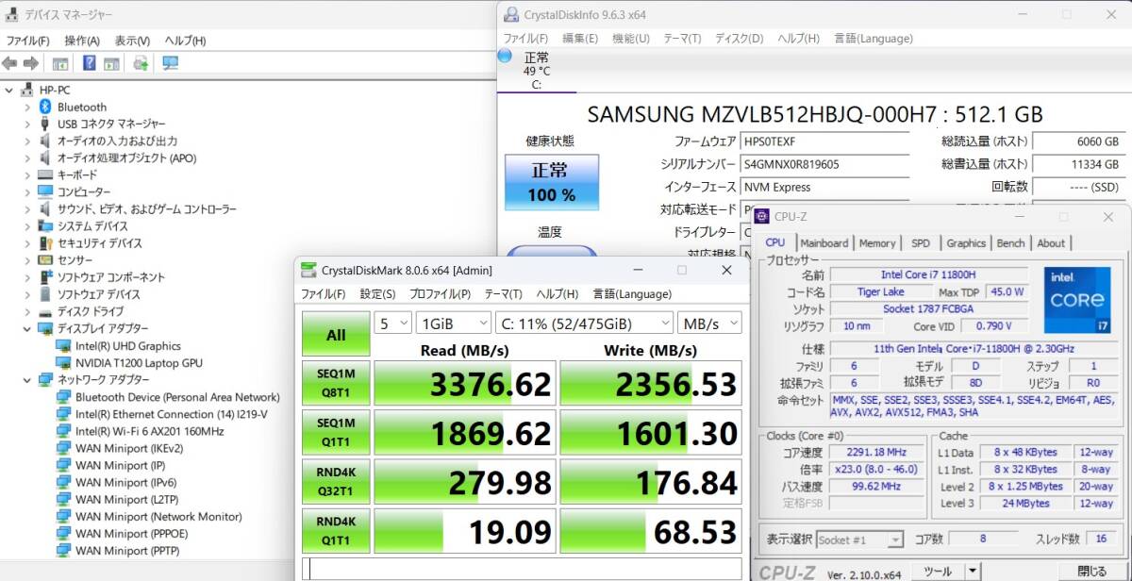The height and width of the screenshot is (581, 1132).
Task: Click CrystalDiskInfo title bar app icon
Action: pyautogui.click(x=510, y=14)
